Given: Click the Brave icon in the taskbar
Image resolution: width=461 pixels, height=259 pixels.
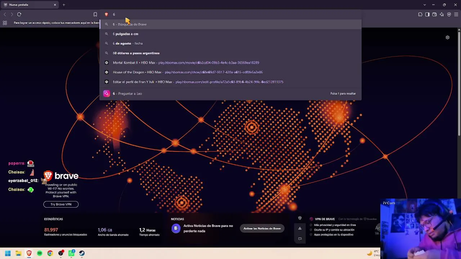Looking at the screenshot, I should (29, 253).
